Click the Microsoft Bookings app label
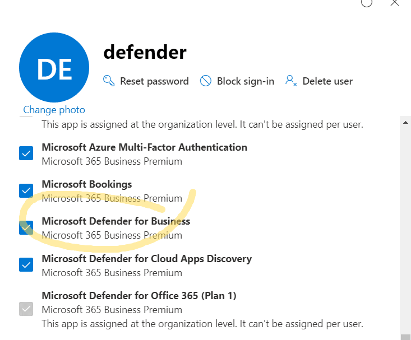411x340 pixels. pos(87,184)
